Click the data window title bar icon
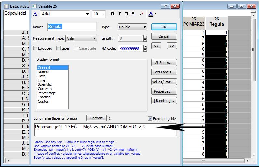 click(x=6, y=6)
